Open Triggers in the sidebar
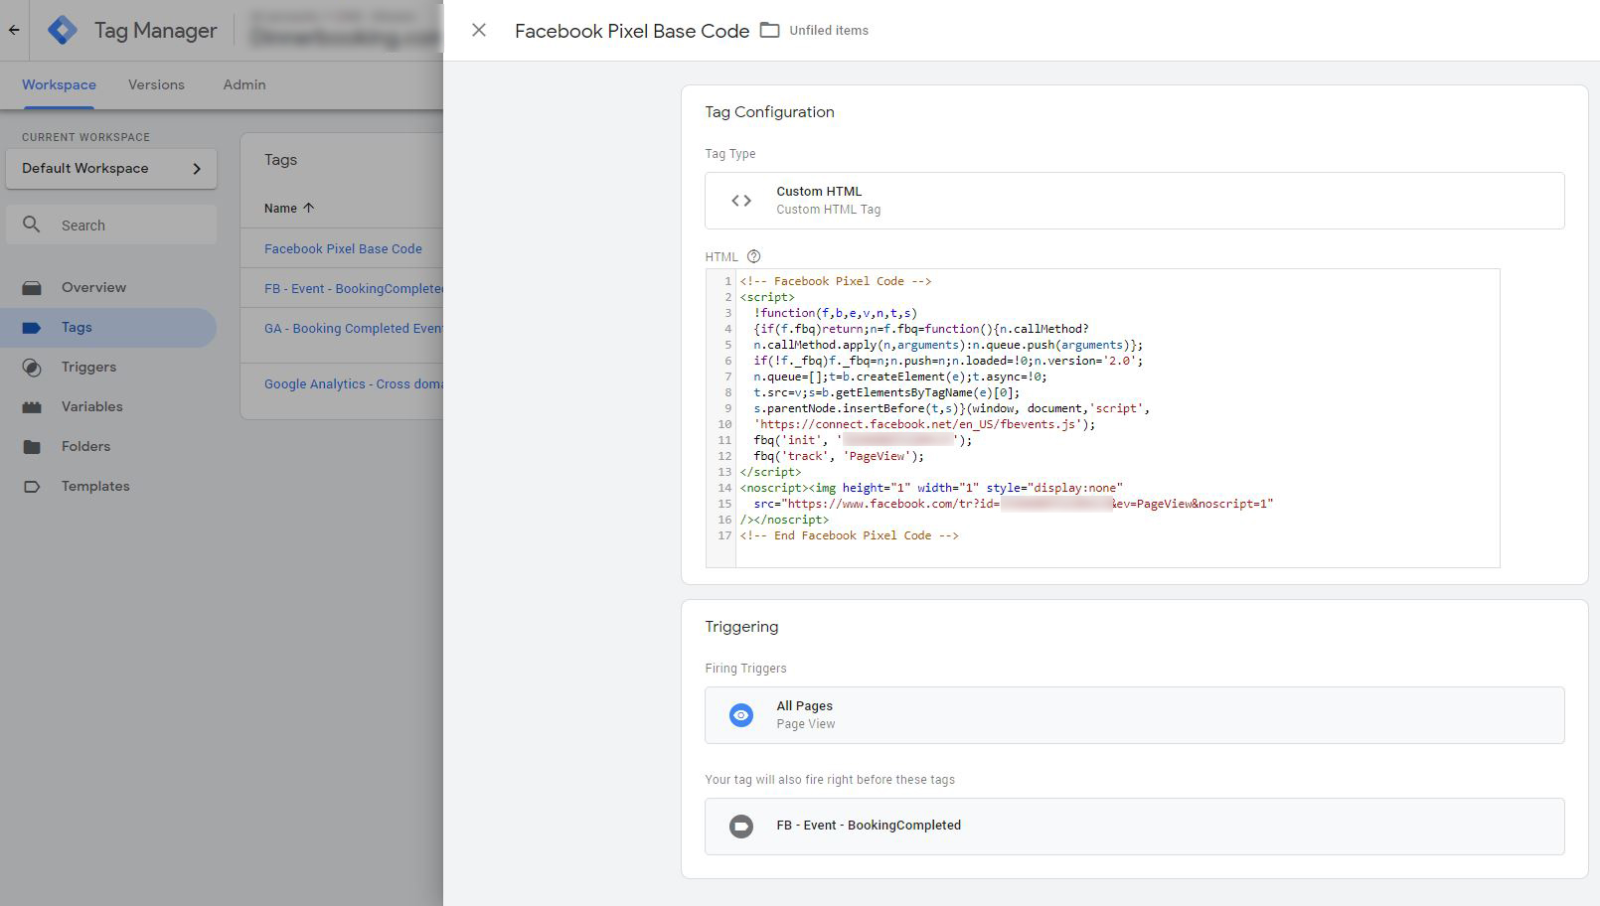This screenshot has width=1600, height=906. coord(88,367)
